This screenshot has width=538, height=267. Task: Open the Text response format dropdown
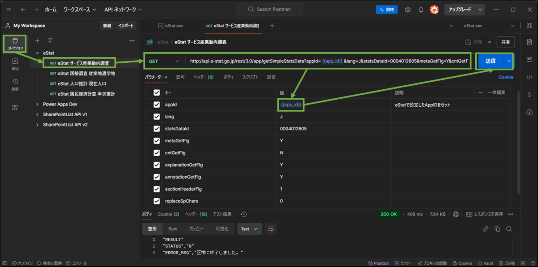click(249, 229)
